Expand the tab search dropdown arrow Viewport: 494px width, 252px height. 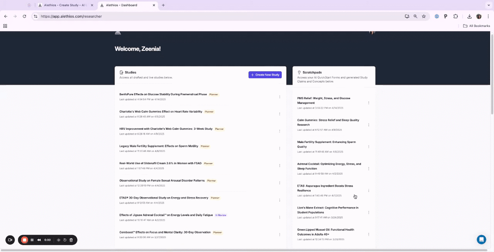click(488, 5)
